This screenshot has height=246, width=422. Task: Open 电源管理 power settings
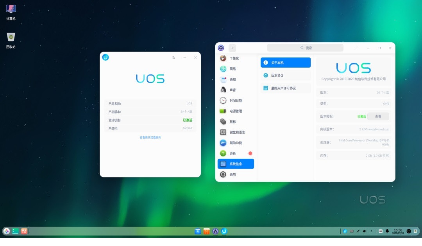[x=236, y=111]
